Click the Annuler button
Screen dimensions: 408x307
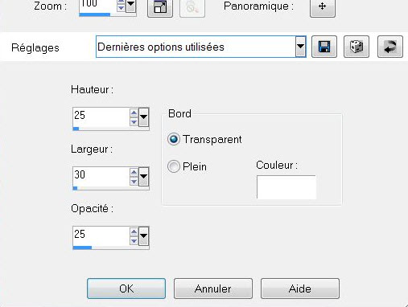point(213,289)
